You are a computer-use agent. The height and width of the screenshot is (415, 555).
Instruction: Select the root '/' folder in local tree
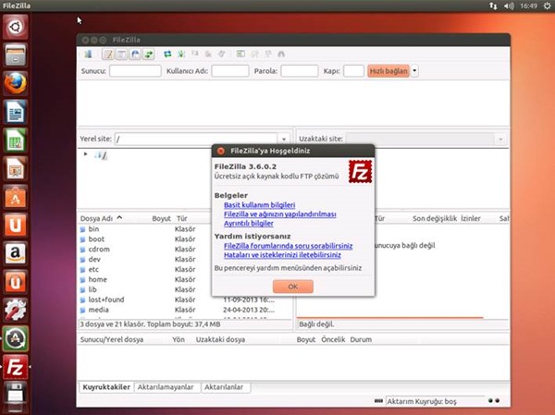click(x=102, y=155)
